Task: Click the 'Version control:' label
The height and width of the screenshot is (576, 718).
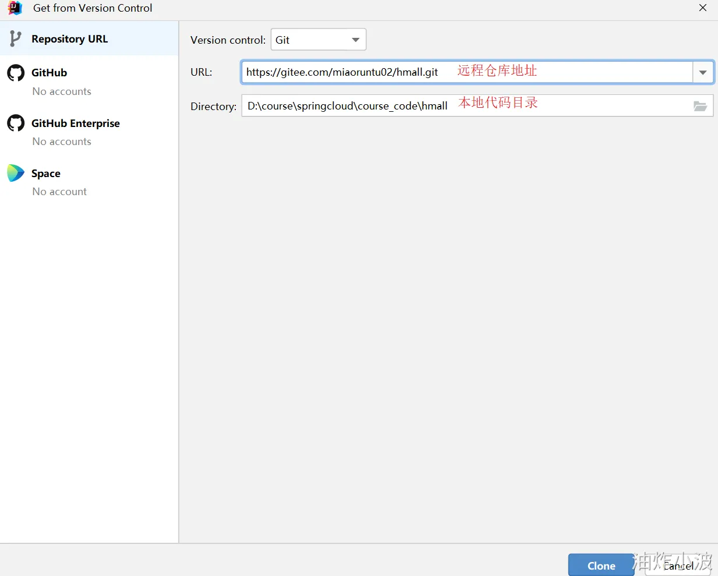Action: point(228,40)
